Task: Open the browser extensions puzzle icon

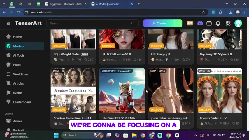Action: coord(220,12)
